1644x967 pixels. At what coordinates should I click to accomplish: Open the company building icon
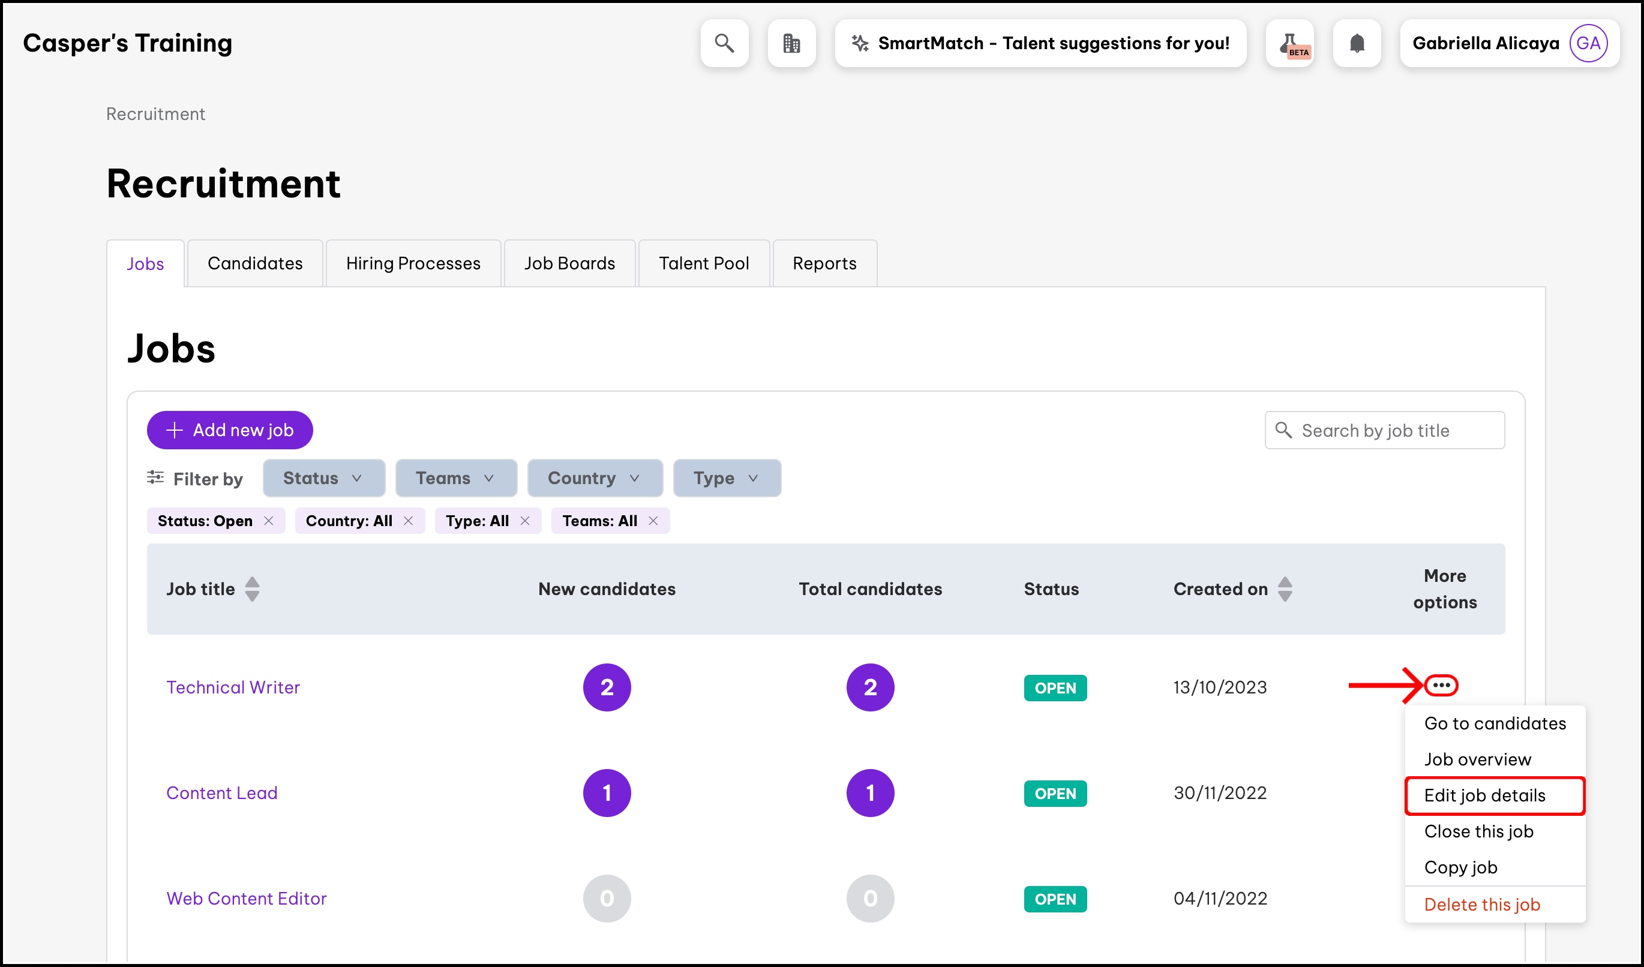pyautogui.click(x=791, y=43)
